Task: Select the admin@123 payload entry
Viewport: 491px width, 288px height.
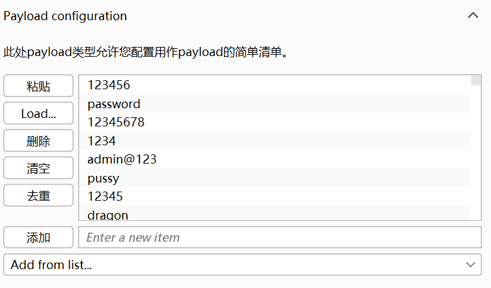Action: point(275,159)
